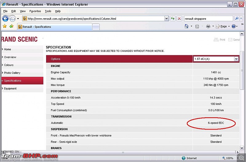Click the red Stop loading icon

179,19
